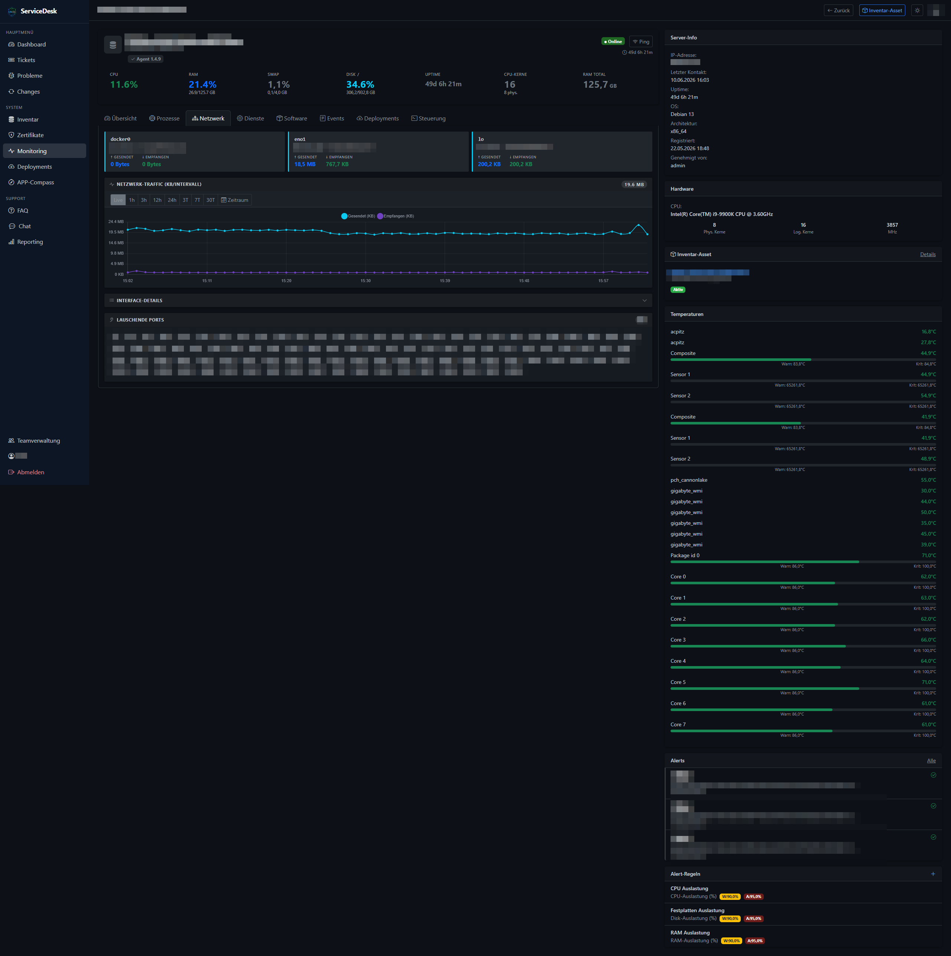Viewport: 951px width, 956px height.
Task: Open the Festplatten Auslastung alert rule
Action: (x=803, y=914)
